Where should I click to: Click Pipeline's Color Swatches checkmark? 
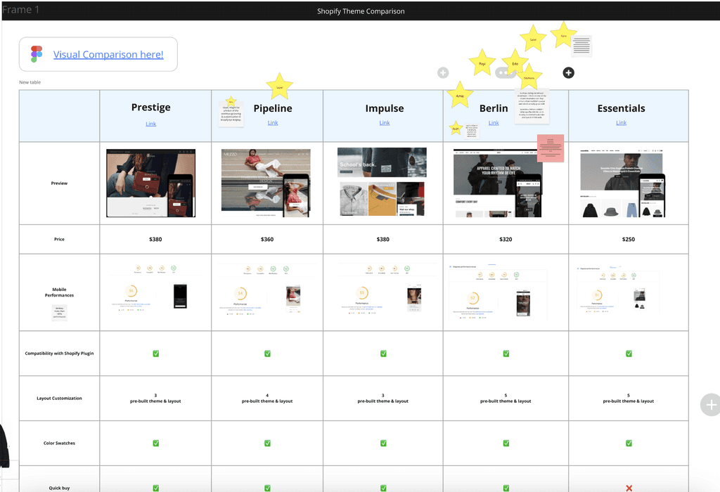pos(267,444)
